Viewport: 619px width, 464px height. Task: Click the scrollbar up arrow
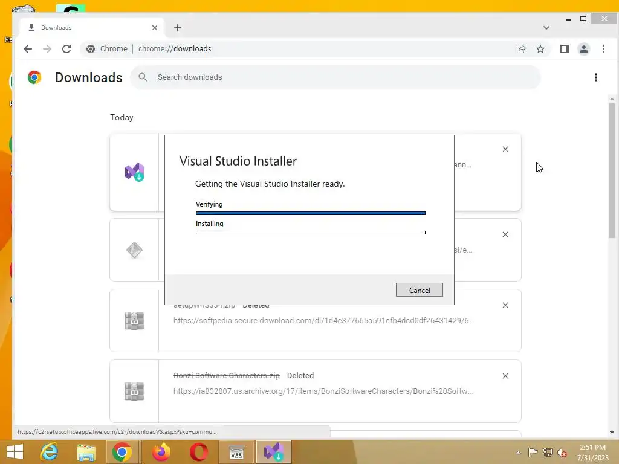point(612,100)
